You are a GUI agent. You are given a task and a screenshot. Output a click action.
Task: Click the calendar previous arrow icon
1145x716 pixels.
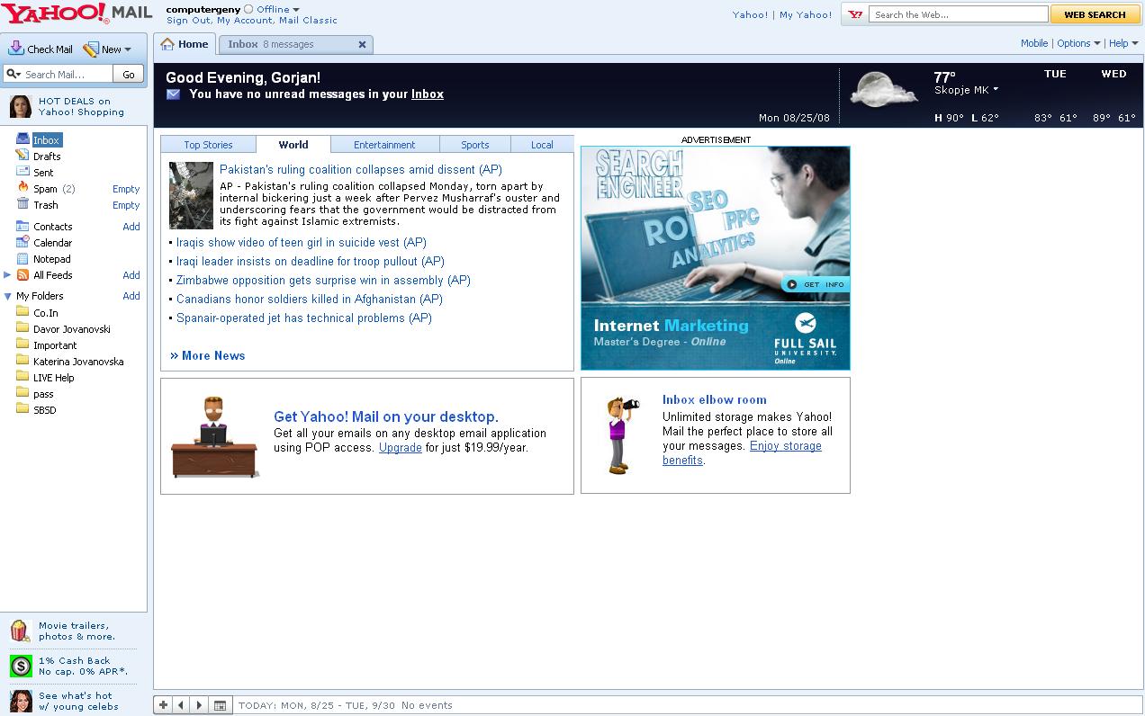181,705
